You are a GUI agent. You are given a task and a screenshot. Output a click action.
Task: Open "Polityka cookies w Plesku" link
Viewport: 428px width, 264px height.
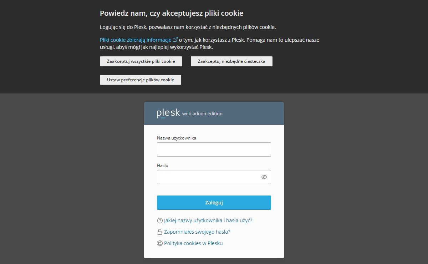193,243
